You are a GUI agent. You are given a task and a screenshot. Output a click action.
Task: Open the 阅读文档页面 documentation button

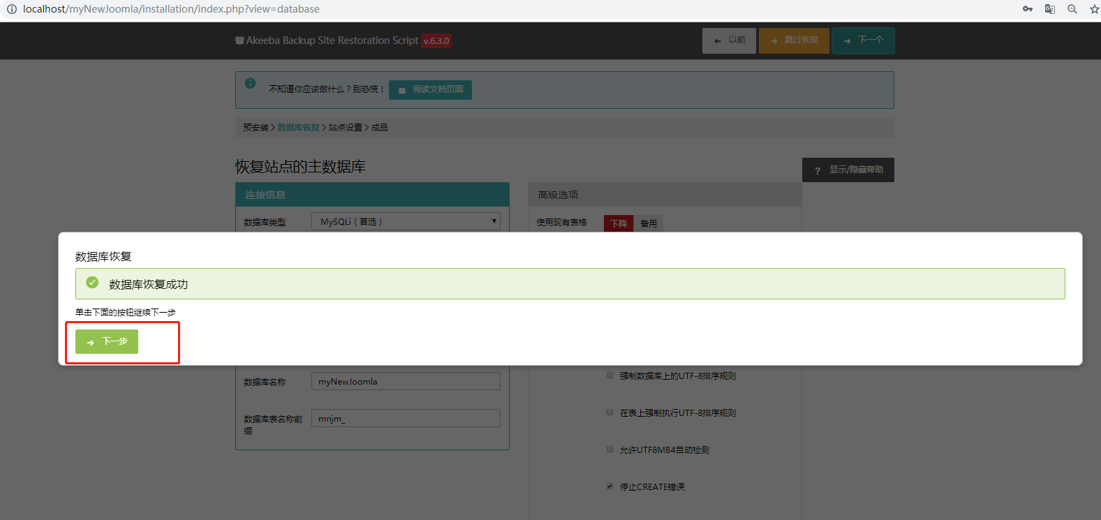(430, 90)
